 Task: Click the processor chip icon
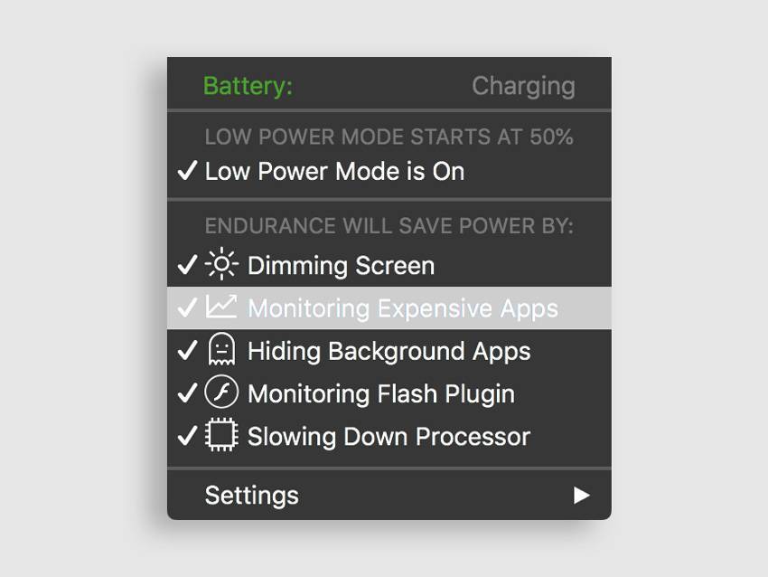[x=221, y=436]
